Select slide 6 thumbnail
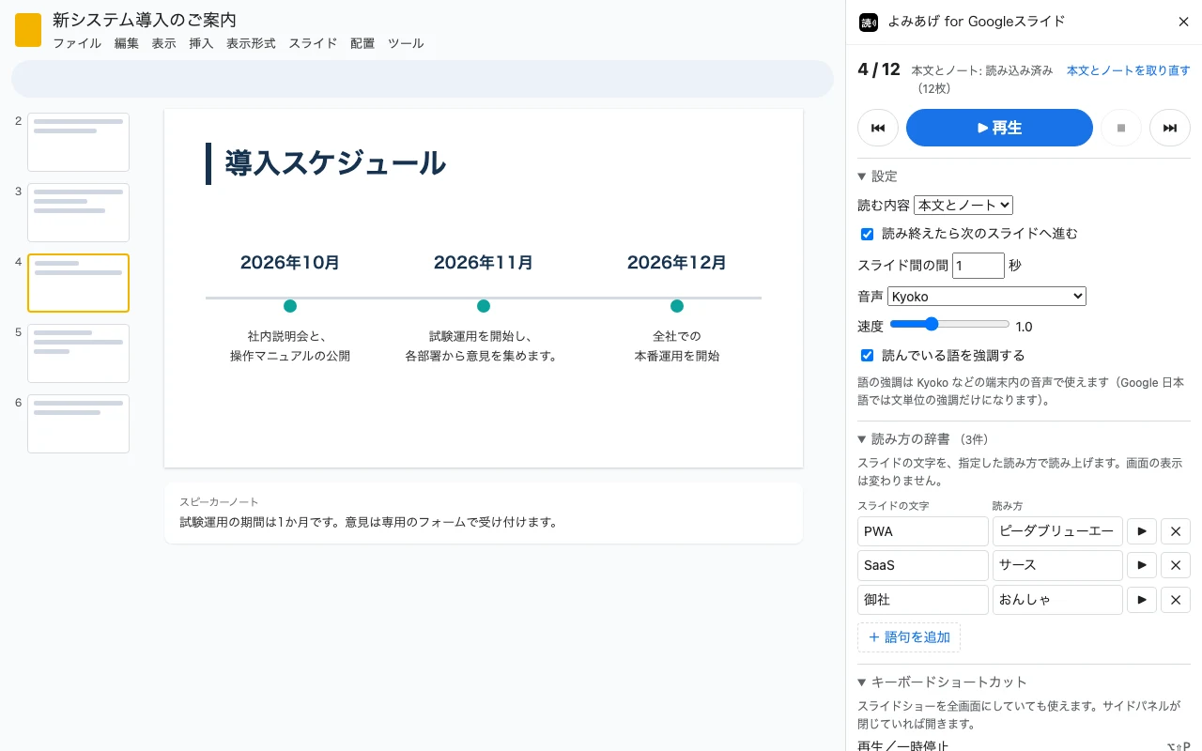The image size is (1202, 751). [78, 423]
